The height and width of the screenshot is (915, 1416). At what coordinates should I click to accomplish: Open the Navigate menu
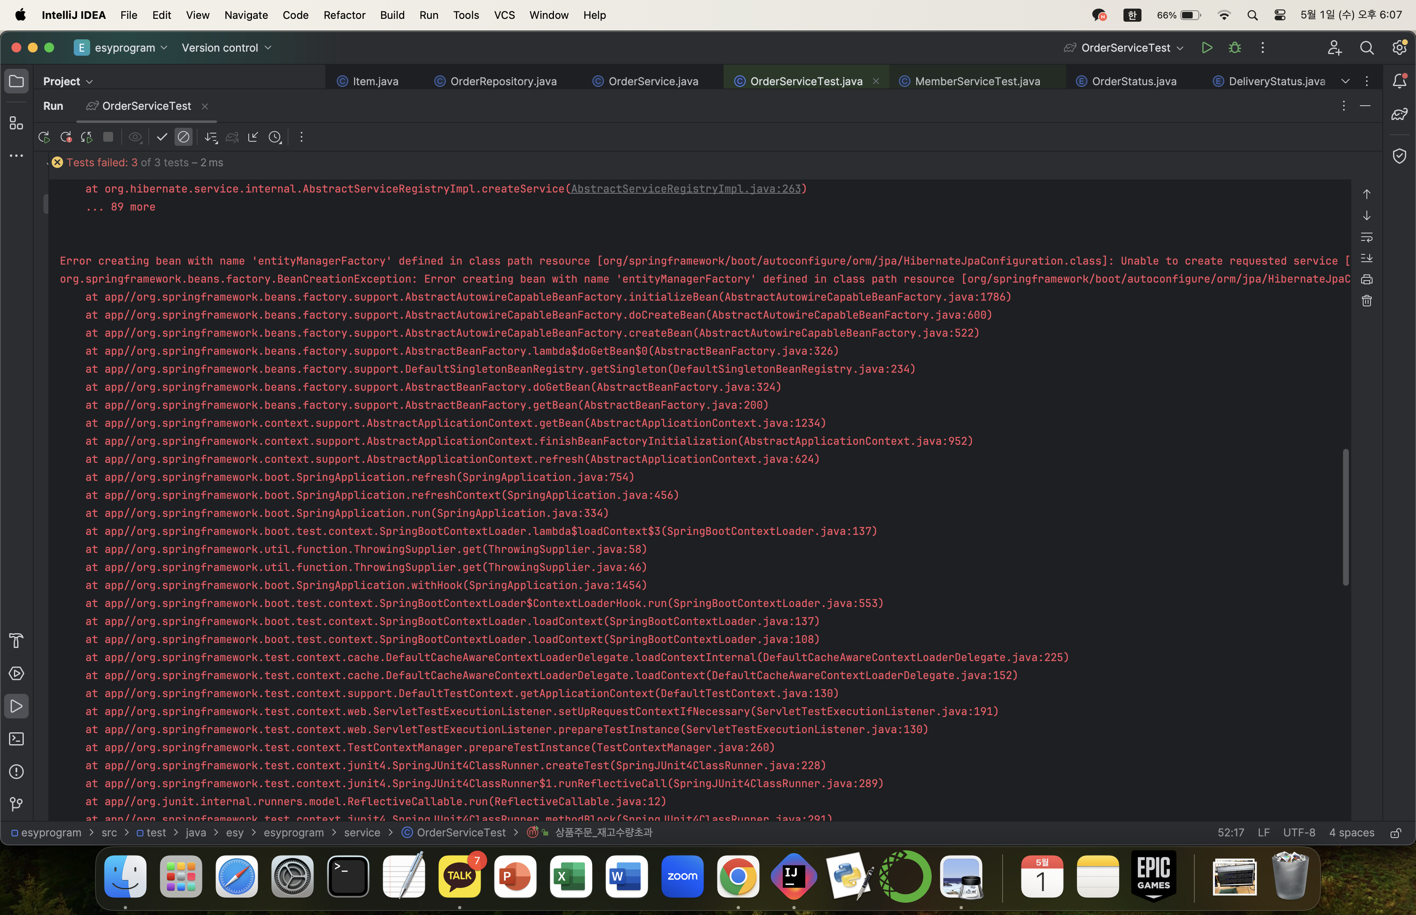click(x=246, y=15)
